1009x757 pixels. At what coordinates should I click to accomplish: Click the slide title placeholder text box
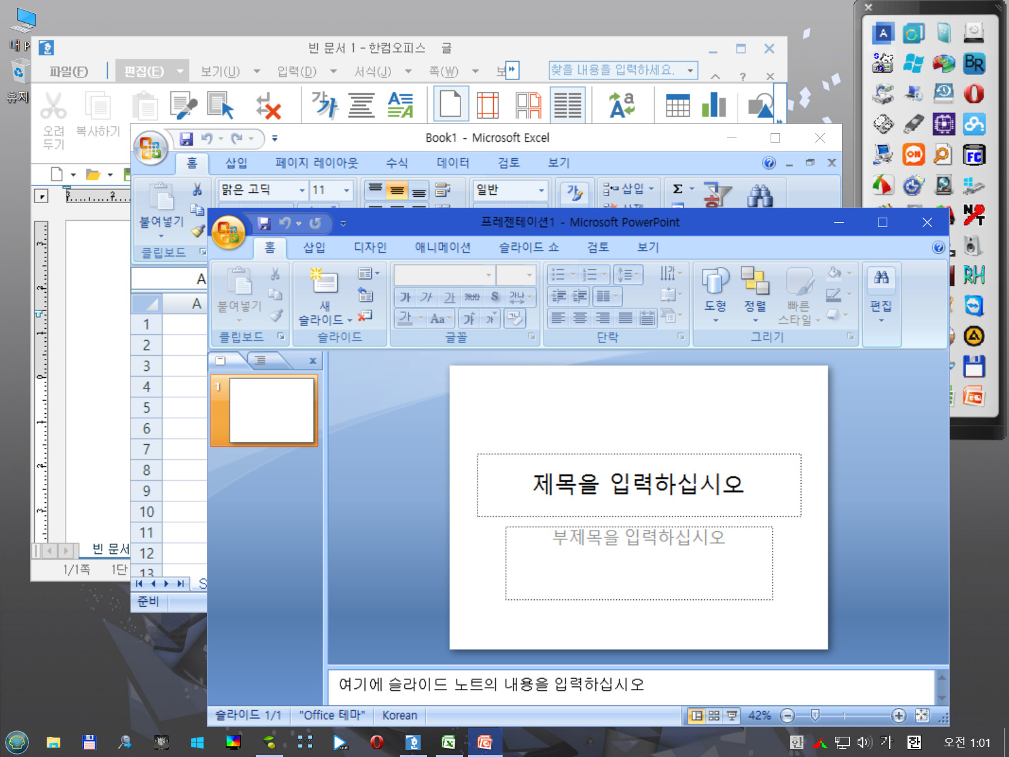(639, 485)
